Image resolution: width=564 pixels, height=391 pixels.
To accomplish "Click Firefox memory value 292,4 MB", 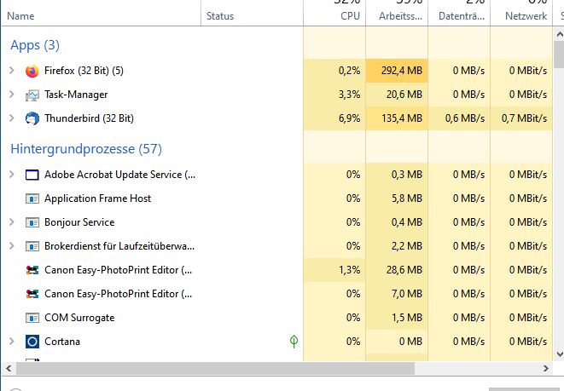I will coord(401,71).
